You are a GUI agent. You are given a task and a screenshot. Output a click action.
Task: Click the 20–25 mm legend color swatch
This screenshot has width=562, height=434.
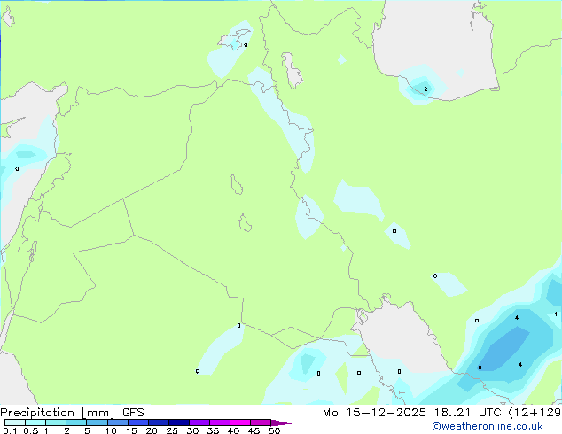[159, 422]
